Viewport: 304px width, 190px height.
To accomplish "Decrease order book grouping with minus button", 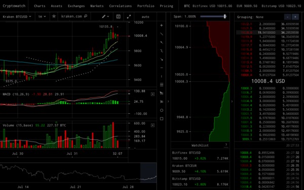I will click(x=287, y=17).
